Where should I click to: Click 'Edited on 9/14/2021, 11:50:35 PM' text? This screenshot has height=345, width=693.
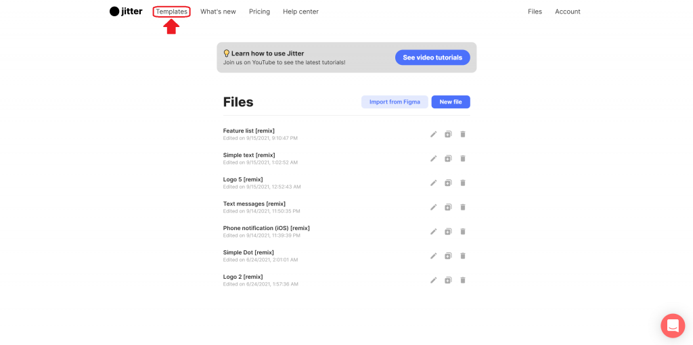click(x=262, y=211)
